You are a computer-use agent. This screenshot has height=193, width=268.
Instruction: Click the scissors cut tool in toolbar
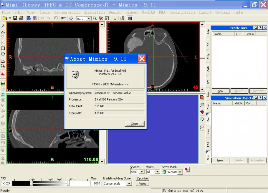(x=101, y=19)
